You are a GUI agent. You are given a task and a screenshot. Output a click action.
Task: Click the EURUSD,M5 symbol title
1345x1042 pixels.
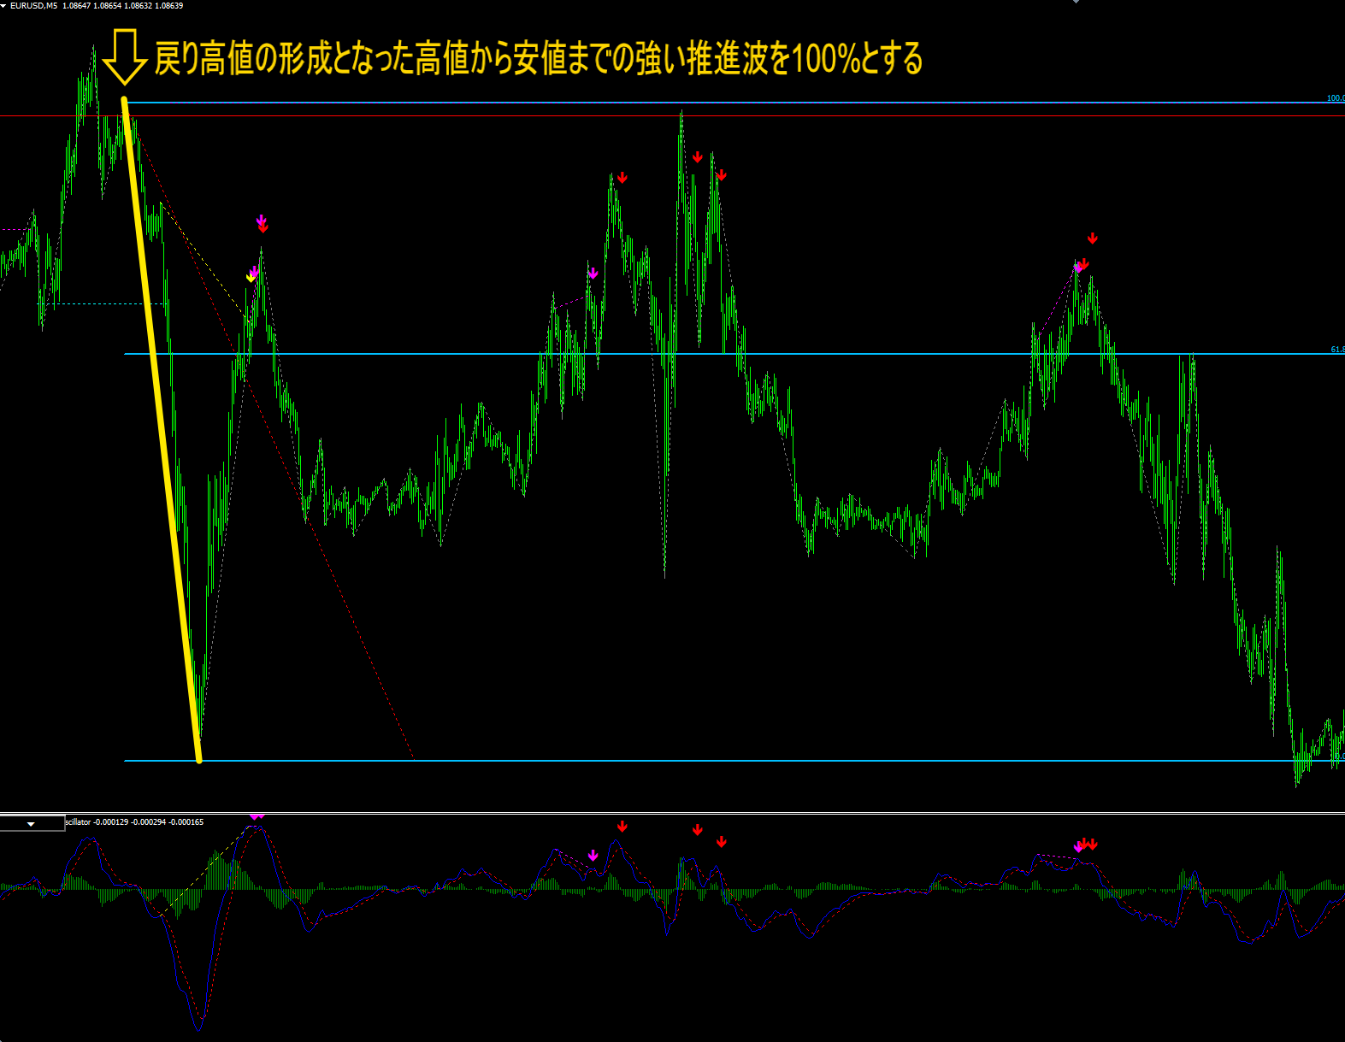coord(33,6)
